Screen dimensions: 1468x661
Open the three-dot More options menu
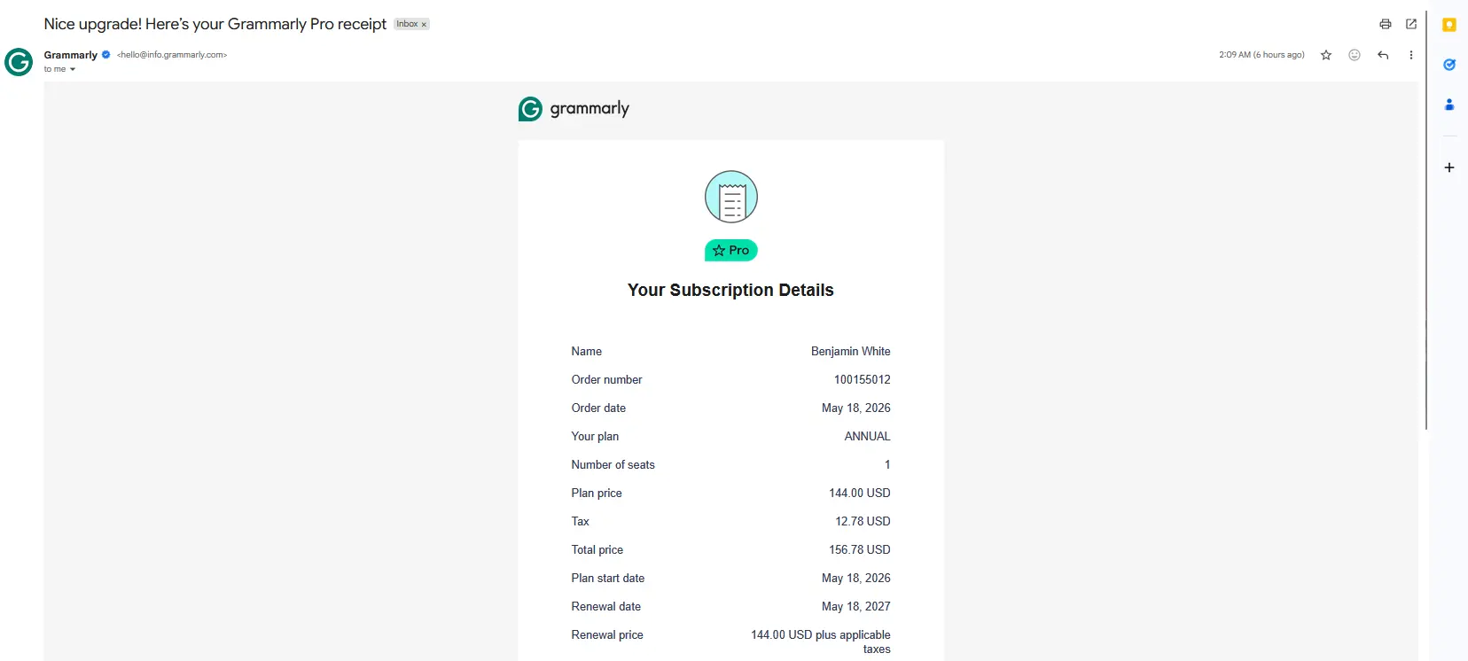pos(1411,55)
